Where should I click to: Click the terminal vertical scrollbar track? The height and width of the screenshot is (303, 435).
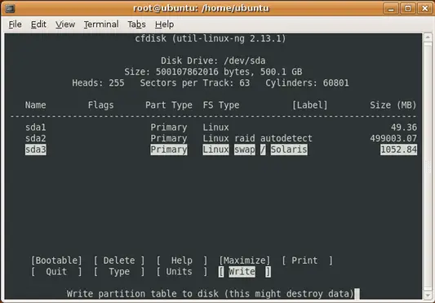(x=428, y=167)
